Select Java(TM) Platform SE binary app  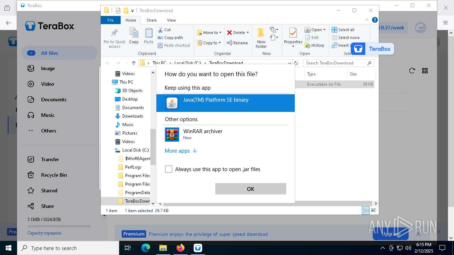pyautogui.click(x=226, y=103)
